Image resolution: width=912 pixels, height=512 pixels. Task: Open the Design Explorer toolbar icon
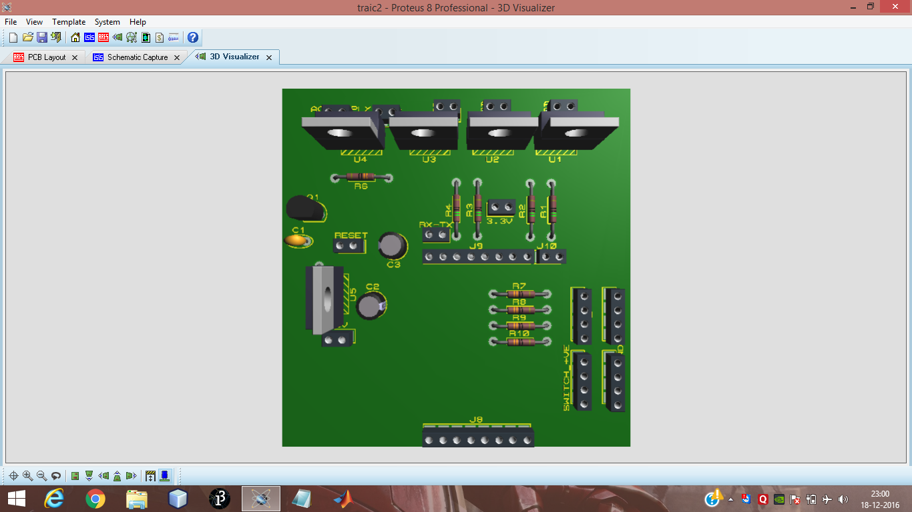146,37
